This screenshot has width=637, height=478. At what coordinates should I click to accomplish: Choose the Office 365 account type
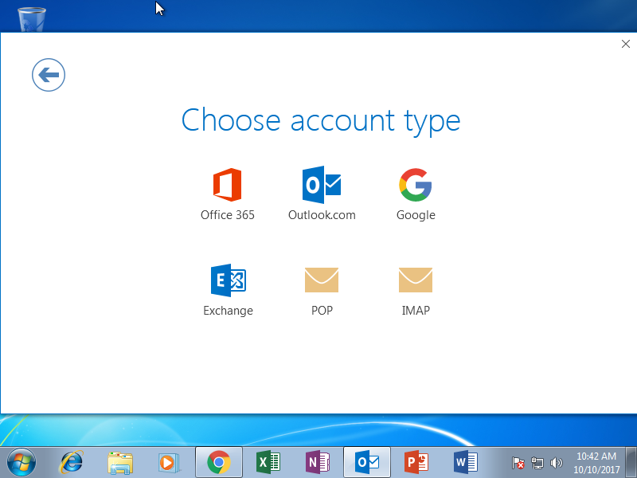(228, 194)
